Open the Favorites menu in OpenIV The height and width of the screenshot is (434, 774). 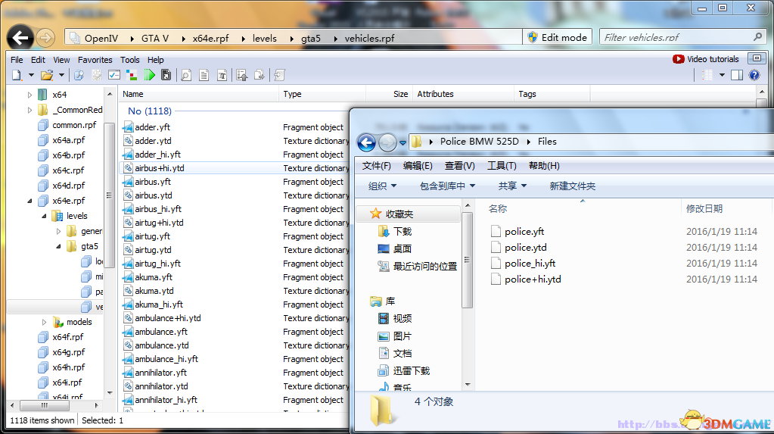[x=95, y=60]
